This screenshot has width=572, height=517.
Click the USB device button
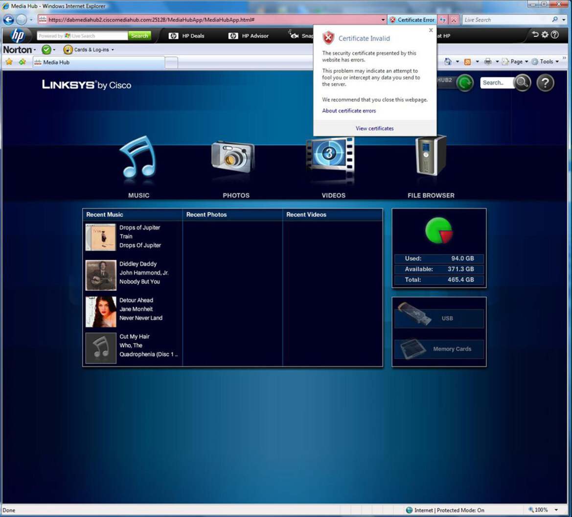pyautogui.click(x=439, y=318)
